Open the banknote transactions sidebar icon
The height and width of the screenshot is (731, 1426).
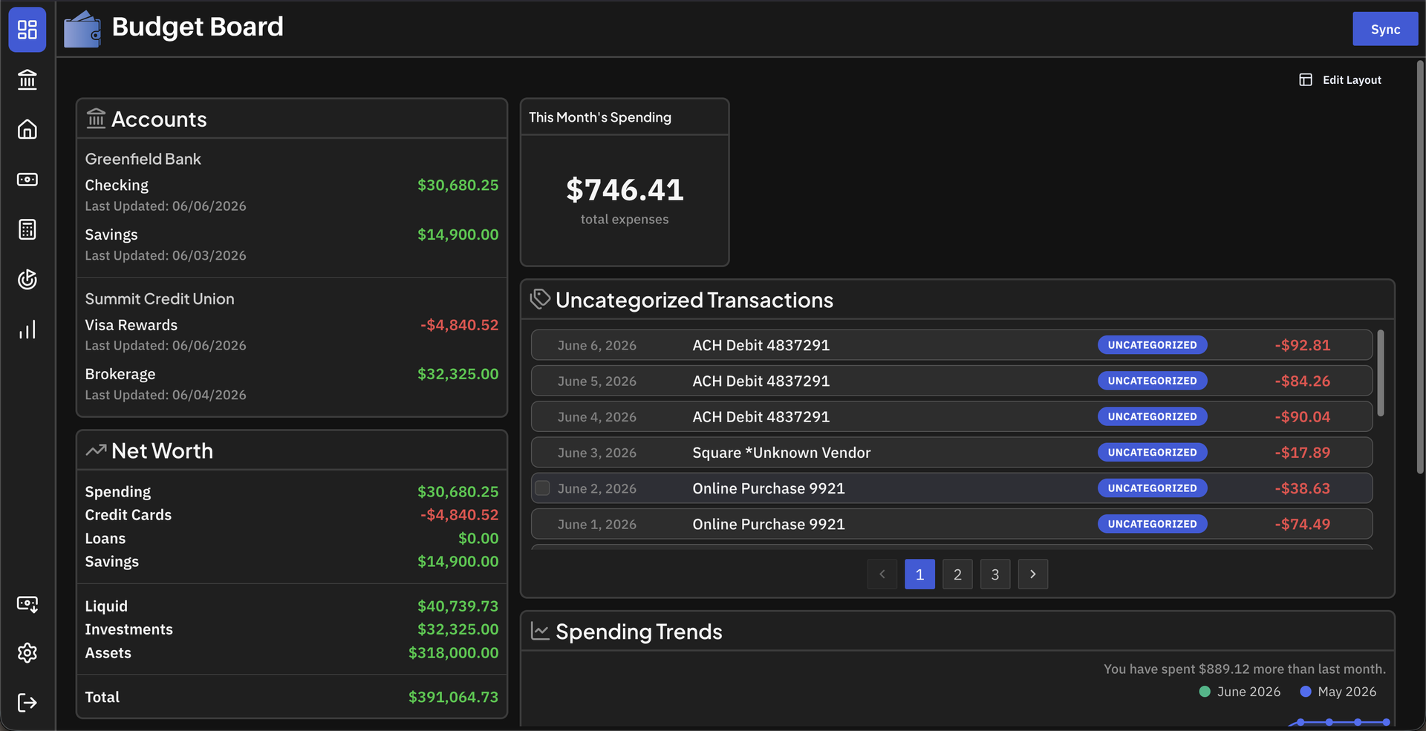(27, 180)
